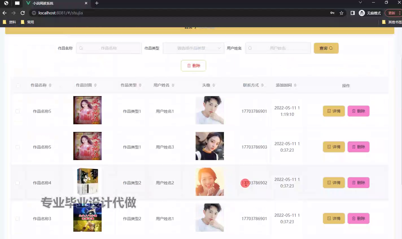Open 详情 for 作品名称4 row

click(x=334, y=183)
